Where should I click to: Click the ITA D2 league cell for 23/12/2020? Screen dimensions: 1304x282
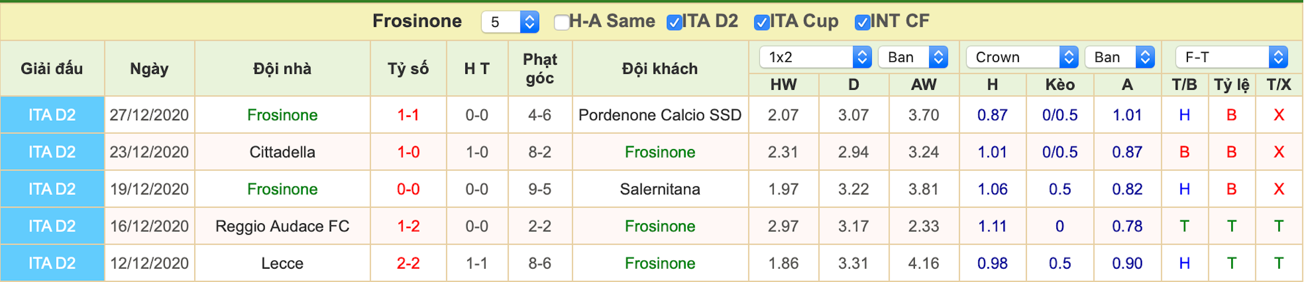point(52,152)
